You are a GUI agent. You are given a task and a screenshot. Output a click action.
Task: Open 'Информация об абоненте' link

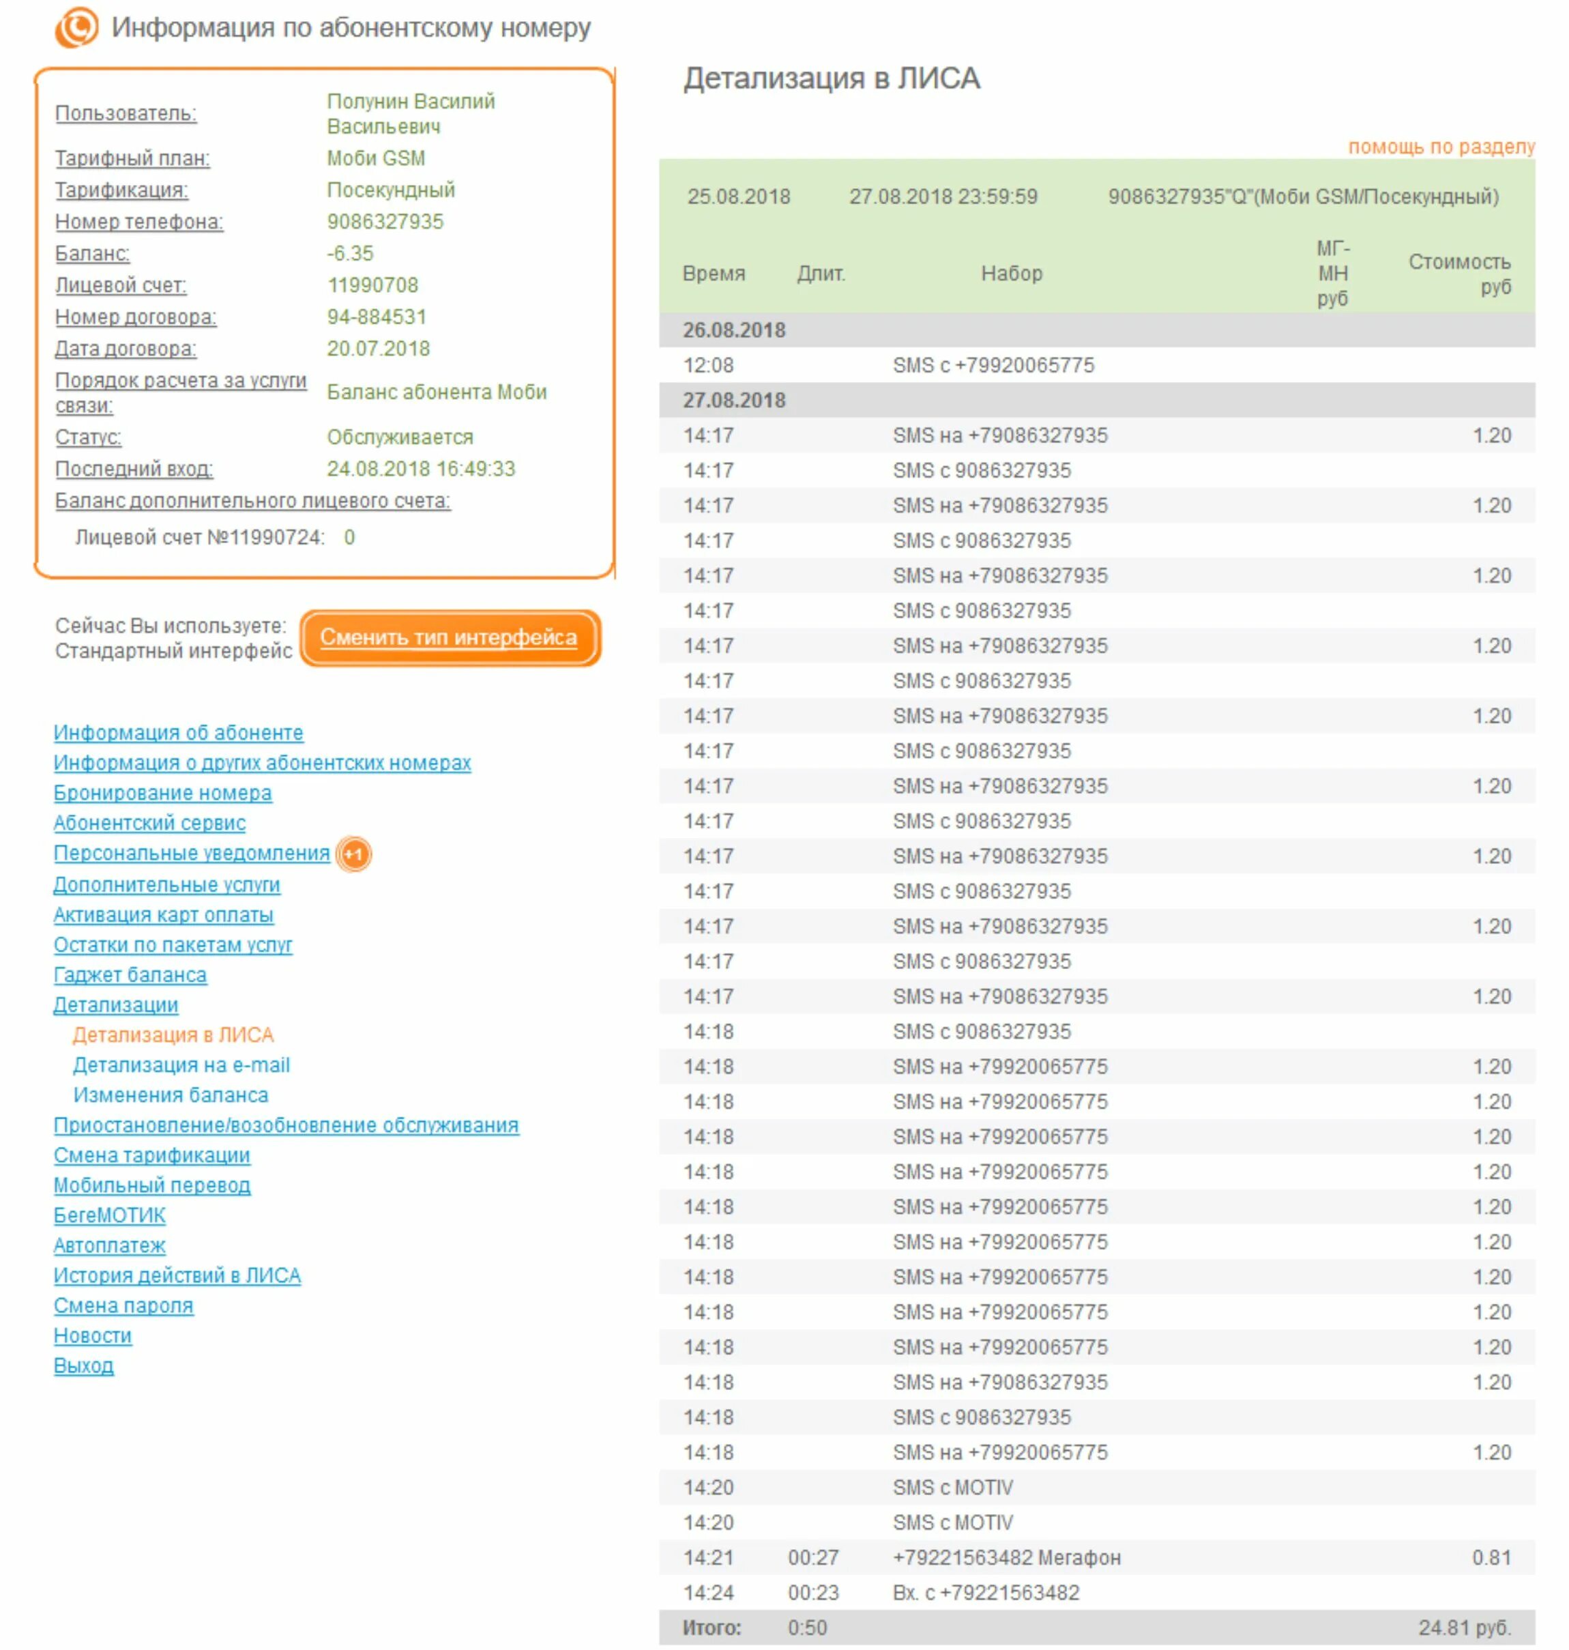(178, 733)
